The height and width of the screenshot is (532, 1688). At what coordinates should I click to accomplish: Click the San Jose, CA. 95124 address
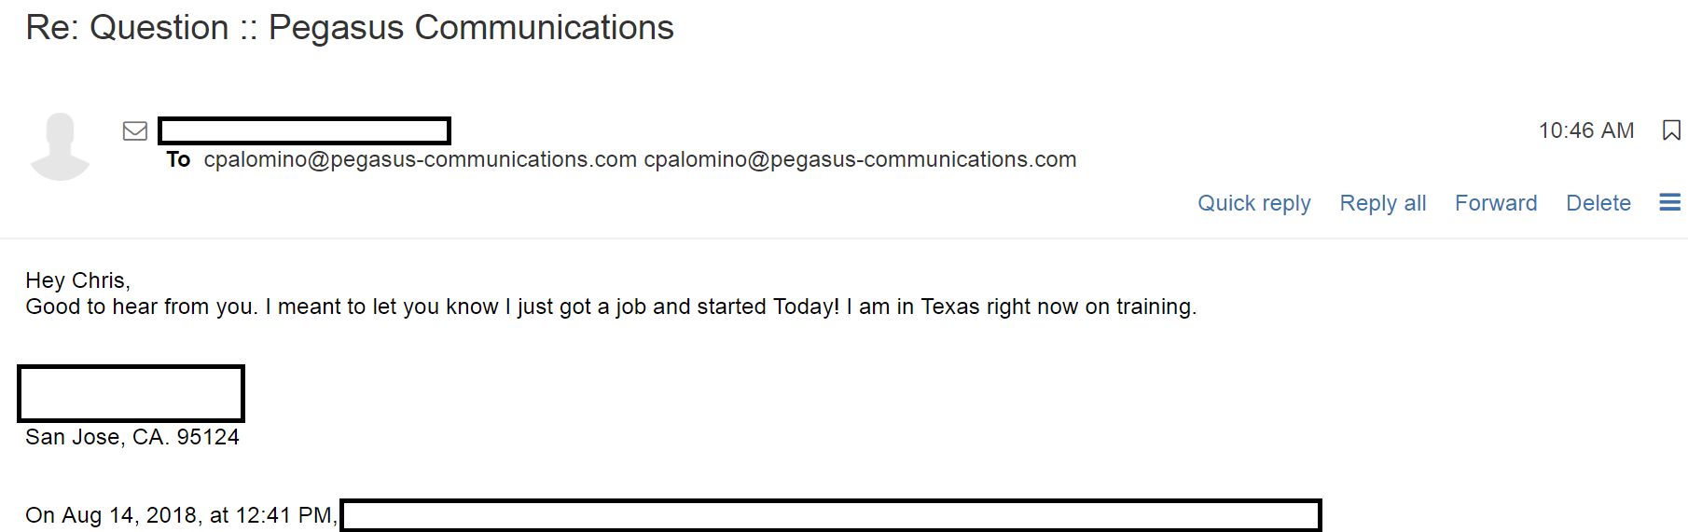(x=132, y=437)
